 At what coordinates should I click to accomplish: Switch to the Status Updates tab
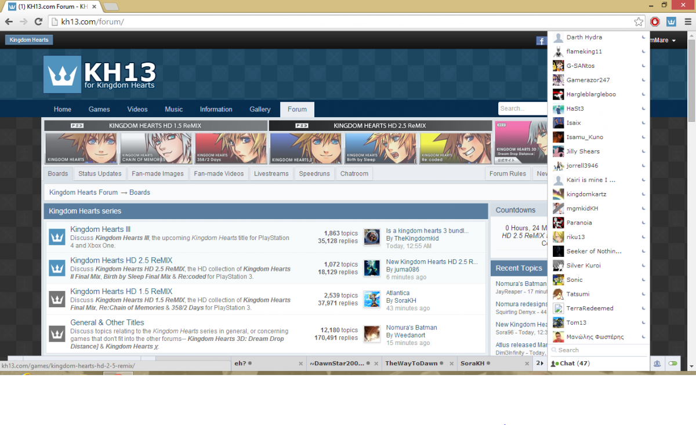100,173
